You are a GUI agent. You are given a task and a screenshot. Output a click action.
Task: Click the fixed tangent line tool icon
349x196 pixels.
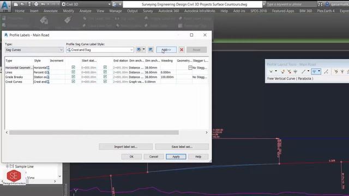303,71
